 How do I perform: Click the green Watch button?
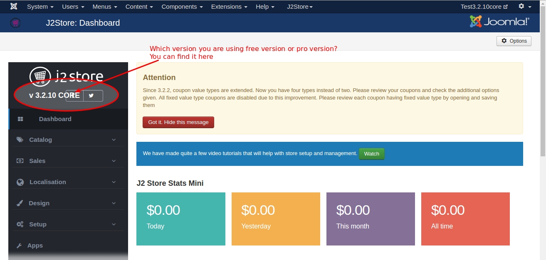point(371,154)
